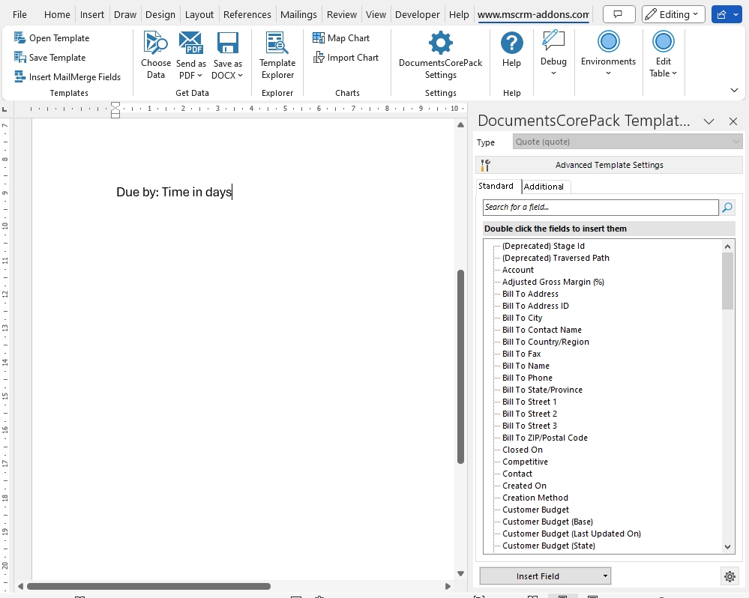Open the Environments dropdown
Image resolution: width=749 pixels, height=598 pixels.
[608, 53]
